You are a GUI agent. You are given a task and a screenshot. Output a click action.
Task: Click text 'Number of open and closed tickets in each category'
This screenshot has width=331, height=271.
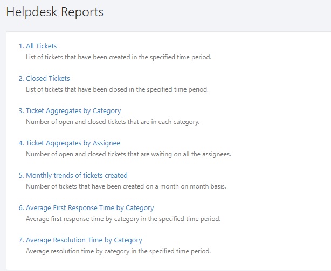click(x=113, y=122)
